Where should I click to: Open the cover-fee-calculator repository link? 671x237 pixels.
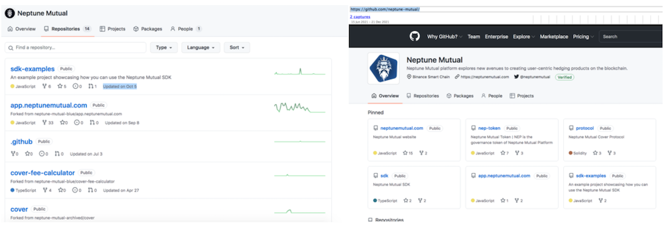point(42,173)
